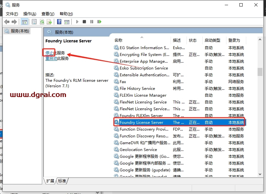Viewport: 266px width, 194px height.
Task: Open Help via blue question mark icon
Action: pos(59,22)
